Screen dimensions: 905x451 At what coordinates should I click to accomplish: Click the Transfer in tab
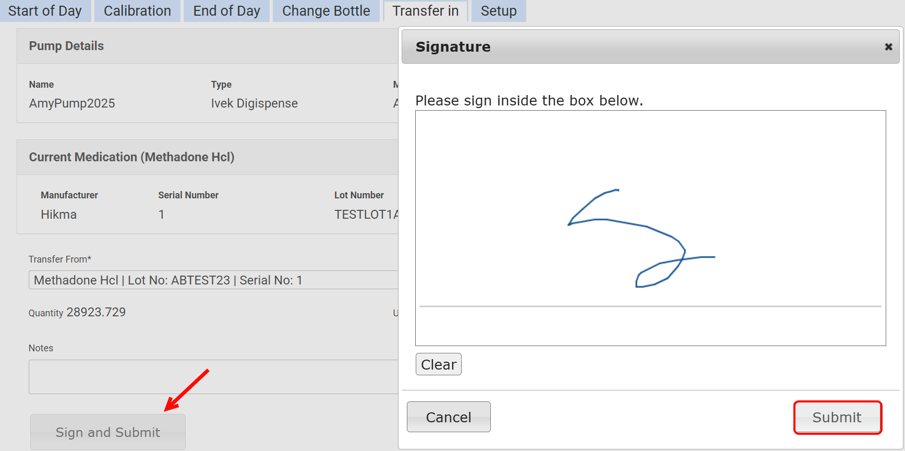(x=425, y=11)
